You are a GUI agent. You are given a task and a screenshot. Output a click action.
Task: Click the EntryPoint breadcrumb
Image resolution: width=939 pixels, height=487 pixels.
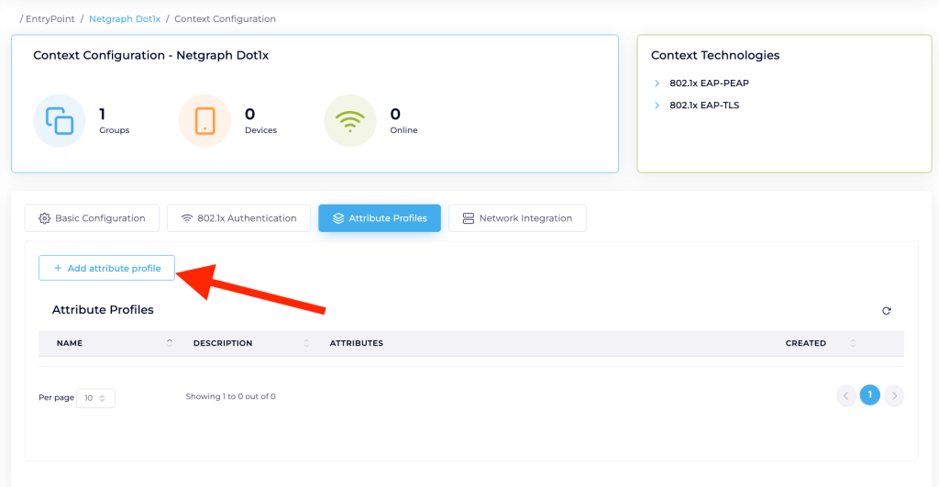pyautogui.click(x=50, y=18)
